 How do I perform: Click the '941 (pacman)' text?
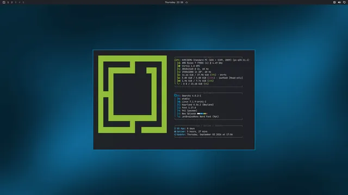(190, 110)
